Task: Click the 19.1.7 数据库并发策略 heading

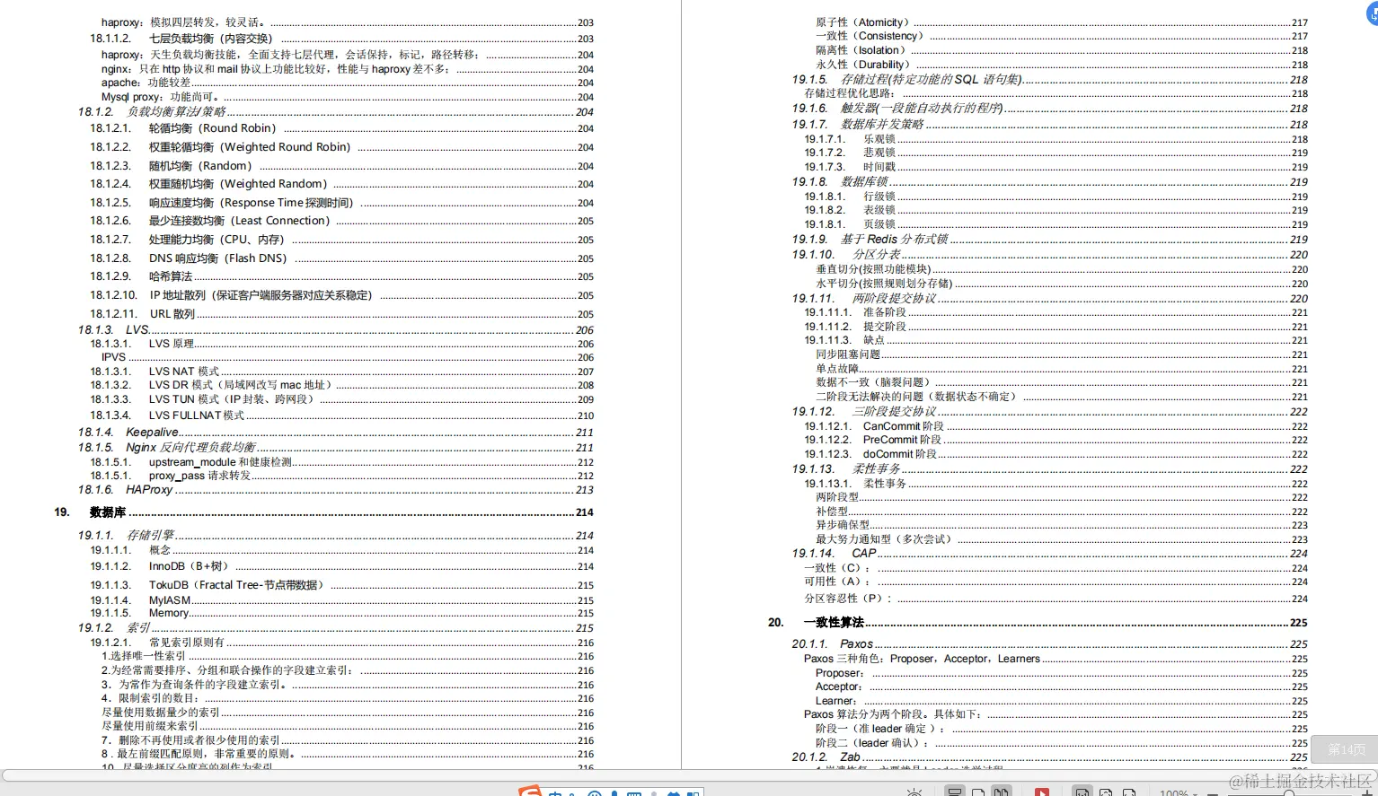Action: tap(1049, 125)
